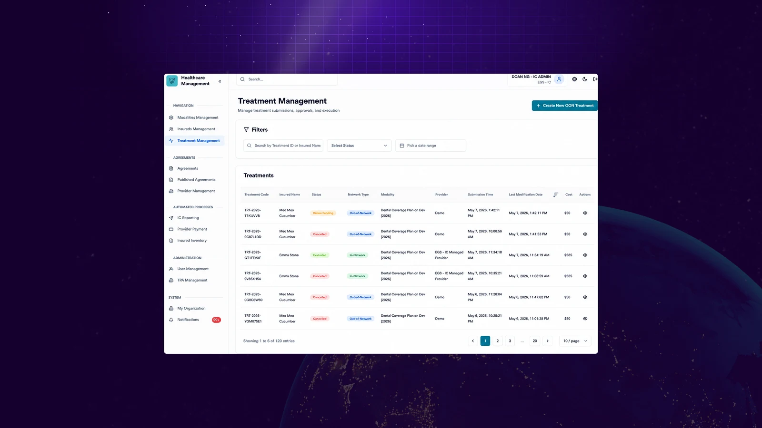View treatment TRT-2026-QT1FEVXF with eye icon
Viewport: 762px width, 428px height.
point(585,255)
